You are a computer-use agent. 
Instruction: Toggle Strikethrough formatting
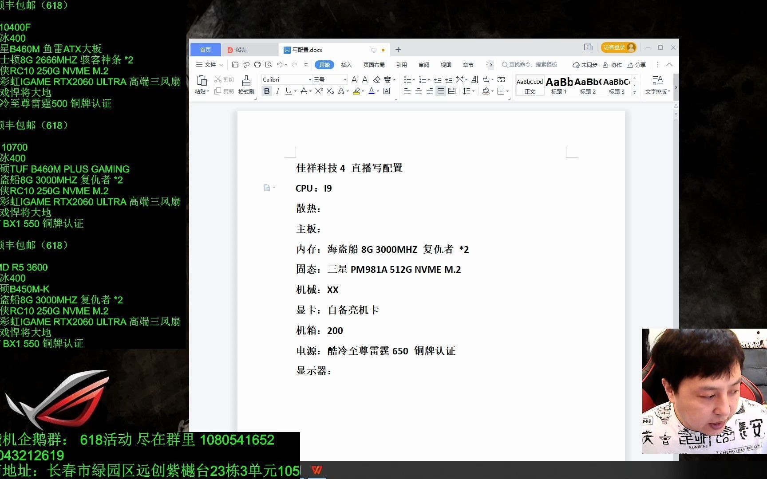point(304,91)
